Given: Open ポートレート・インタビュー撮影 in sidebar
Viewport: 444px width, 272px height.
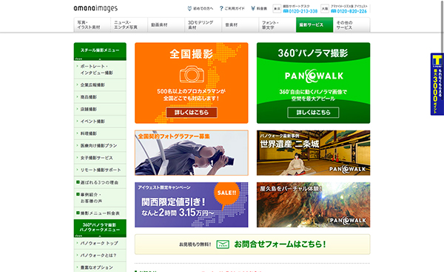Looking at the screenshot, I should 100,70.
